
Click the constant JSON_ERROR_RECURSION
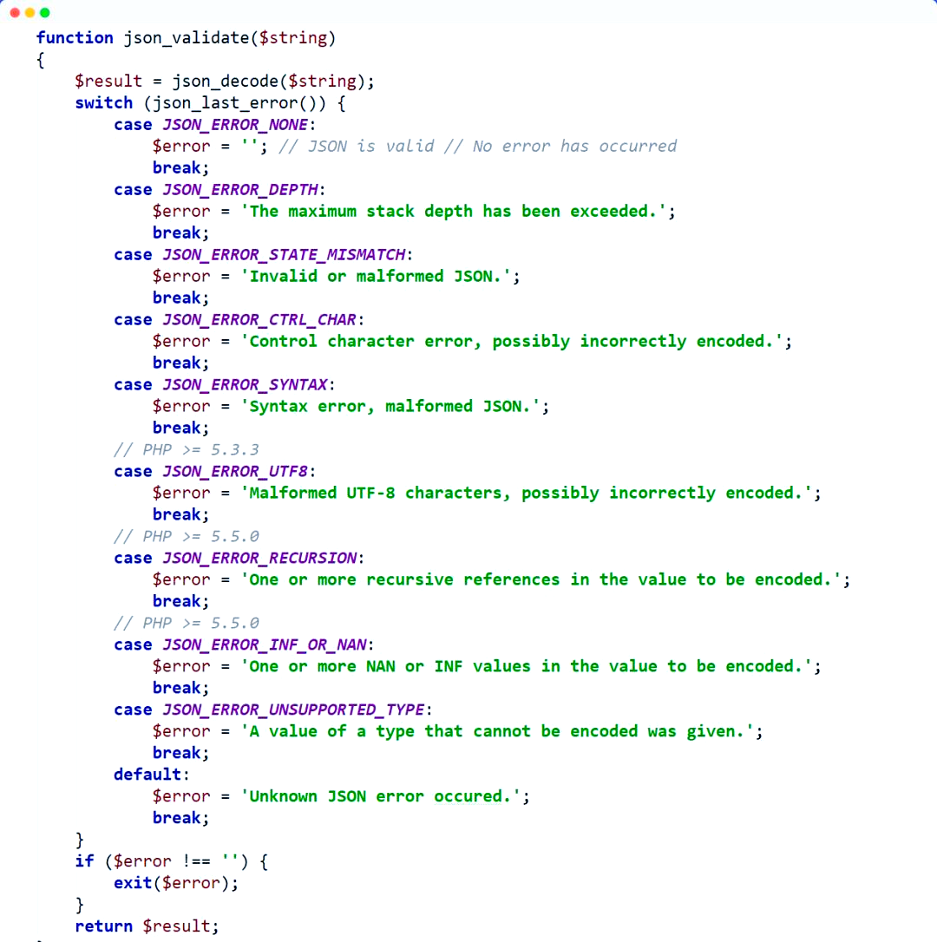[x=259, y=558]
